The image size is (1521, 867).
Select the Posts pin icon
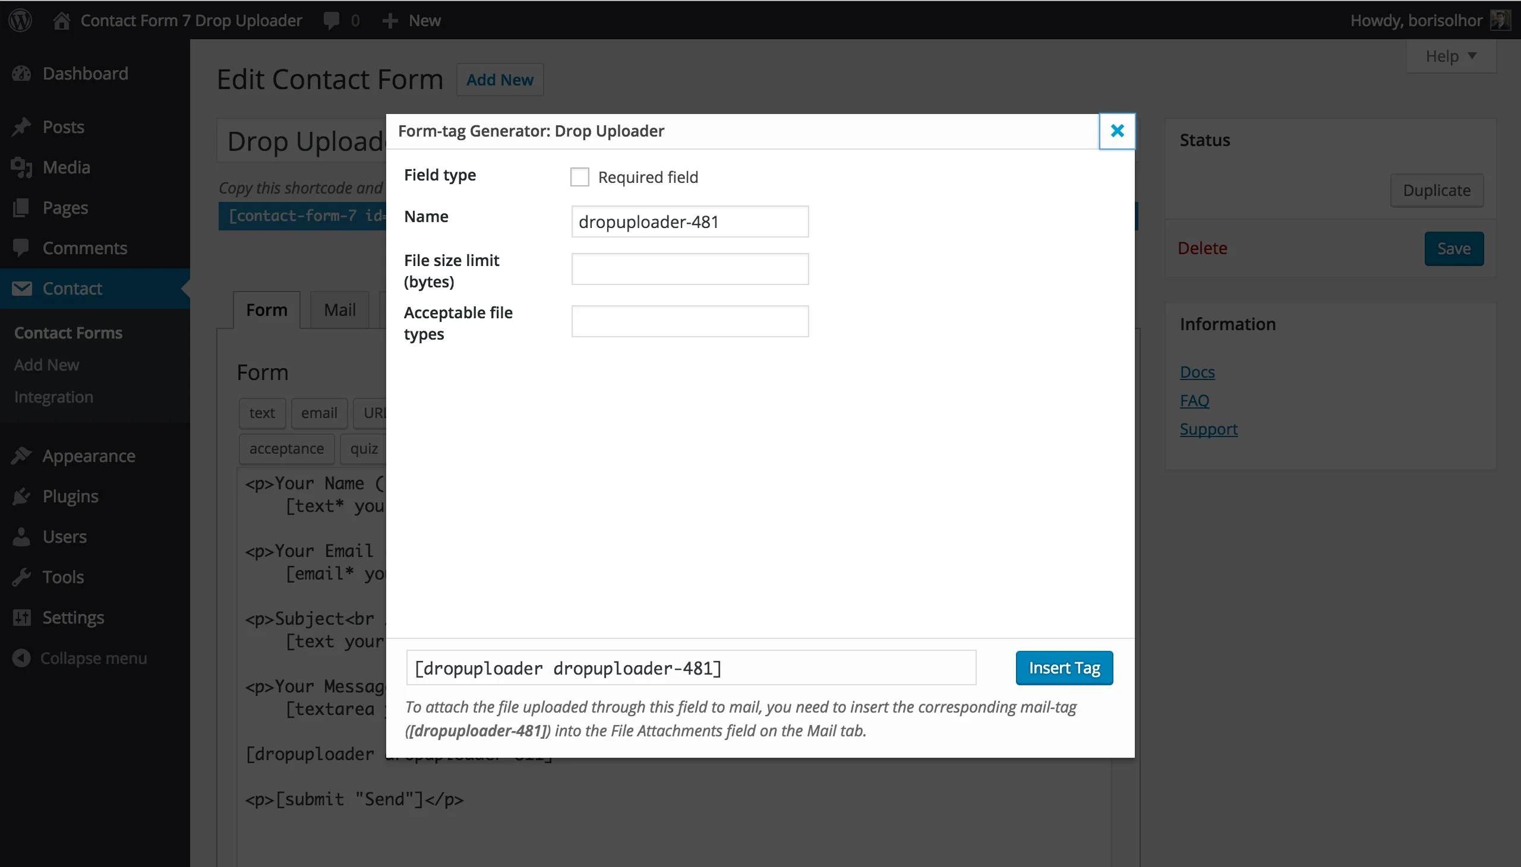23,126
